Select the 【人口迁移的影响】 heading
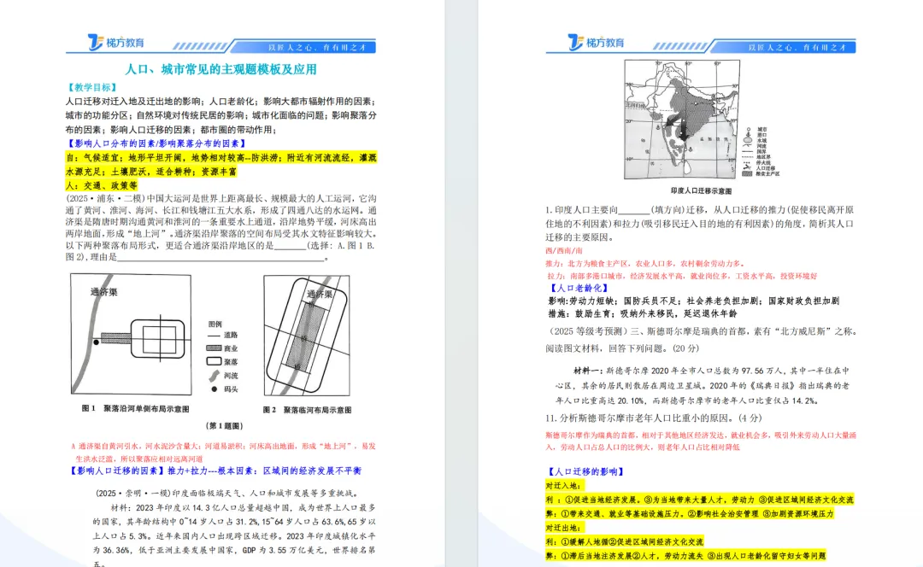Viewport: 923px width, 567px height. click(x=585, y=471)
